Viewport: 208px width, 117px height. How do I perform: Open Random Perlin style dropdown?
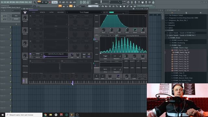coord(105,69)
